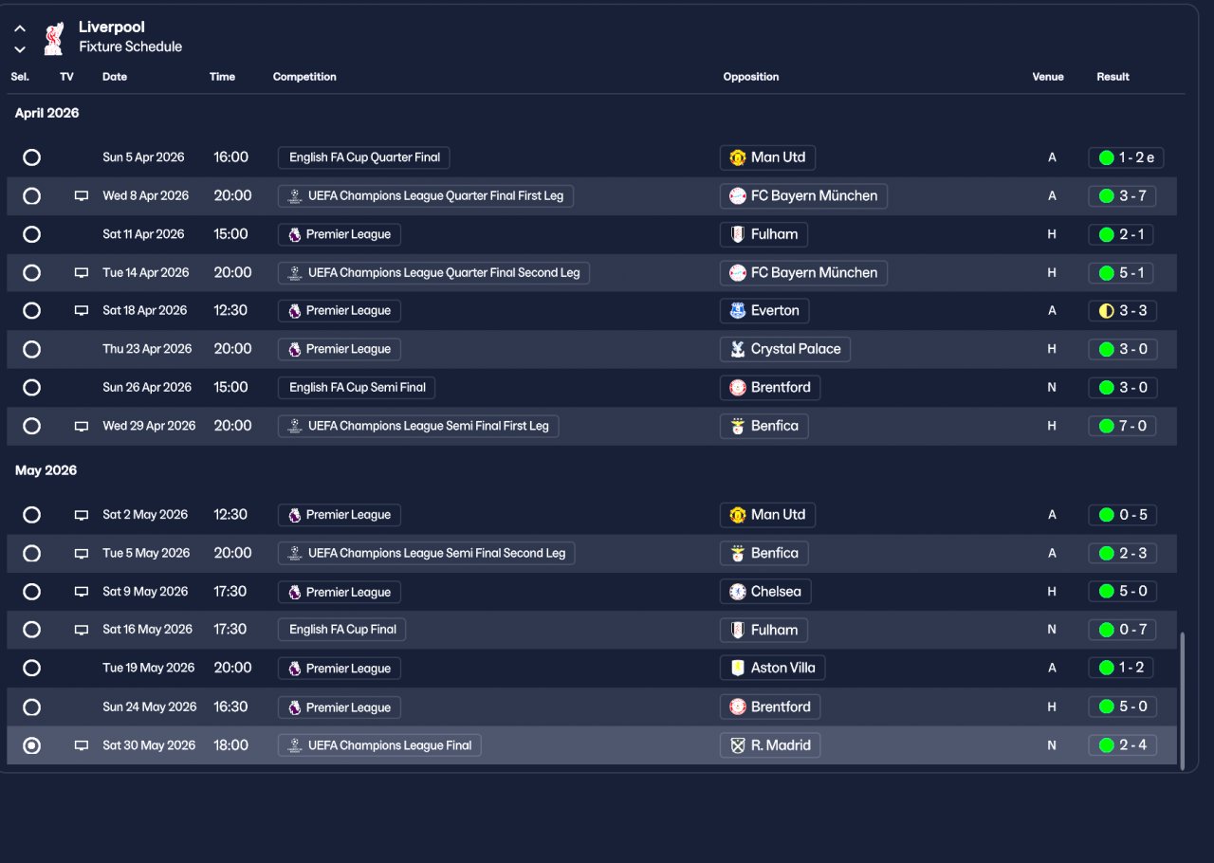
Task: Select the Crystal Palace fixture radio button
Action: pyautogui.click(x=32, y=349)
